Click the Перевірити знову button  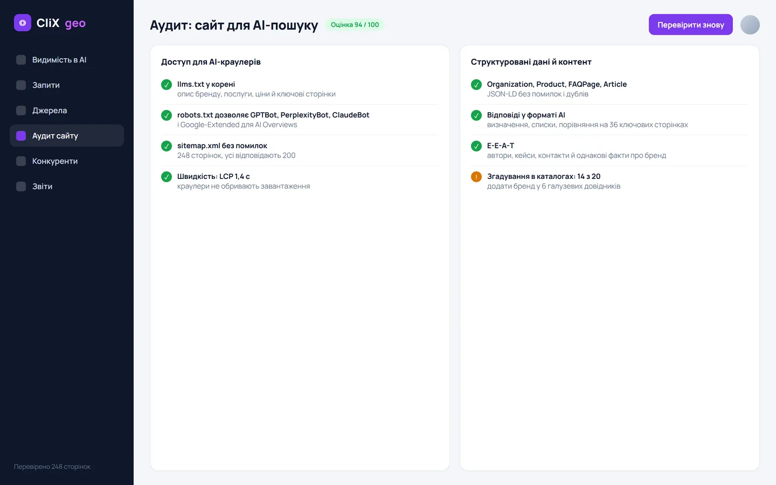pyautogui.click(x=691, y=25)
